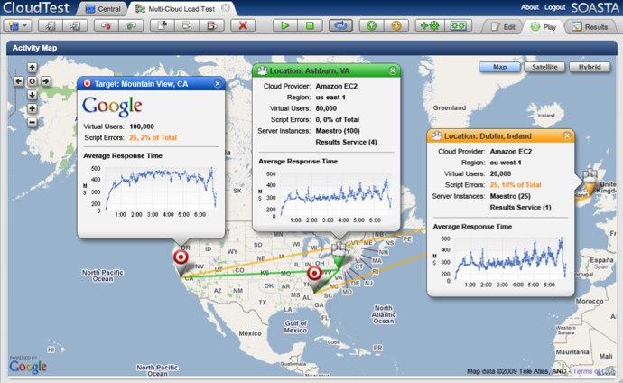Click the paste clipboard toolbar icon
This screenshot has width=623, height=383.
point(212,26)
